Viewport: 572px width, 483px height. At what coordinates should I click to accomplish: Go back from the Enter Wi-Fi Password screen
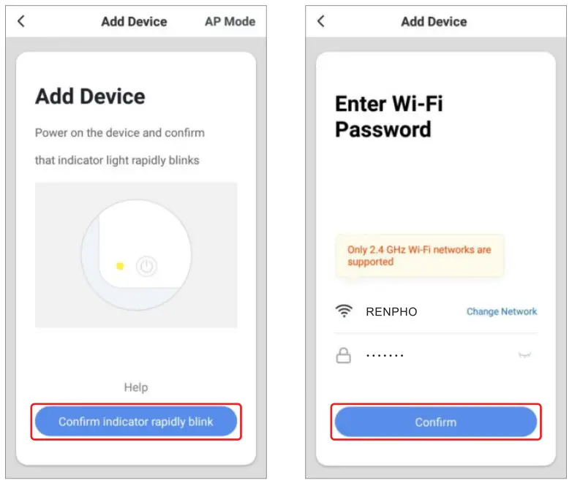(320, 21)
